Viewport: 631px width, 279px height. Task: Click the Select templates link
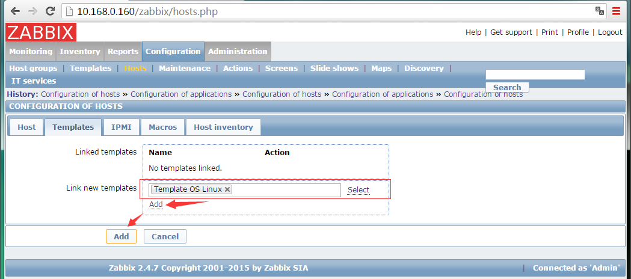[358, 190]
